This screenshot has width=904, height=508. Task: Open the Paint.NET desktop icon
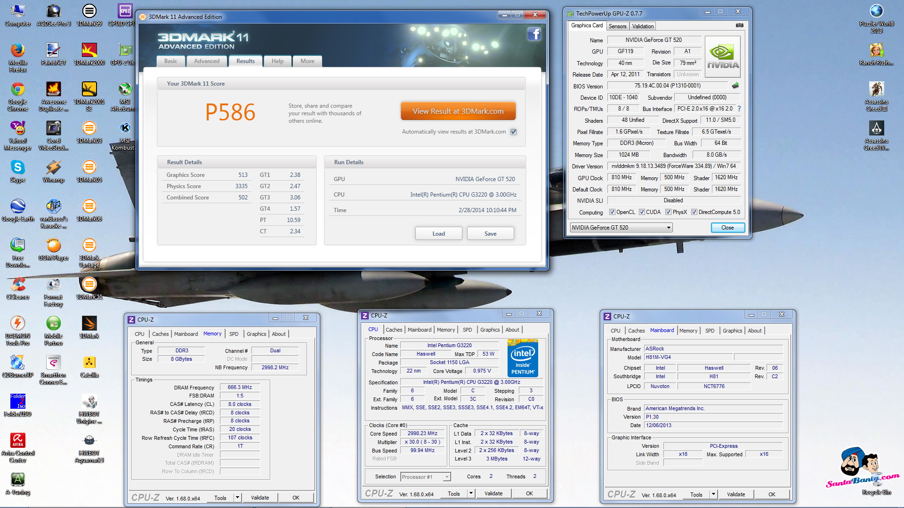[x=53, y=54]
